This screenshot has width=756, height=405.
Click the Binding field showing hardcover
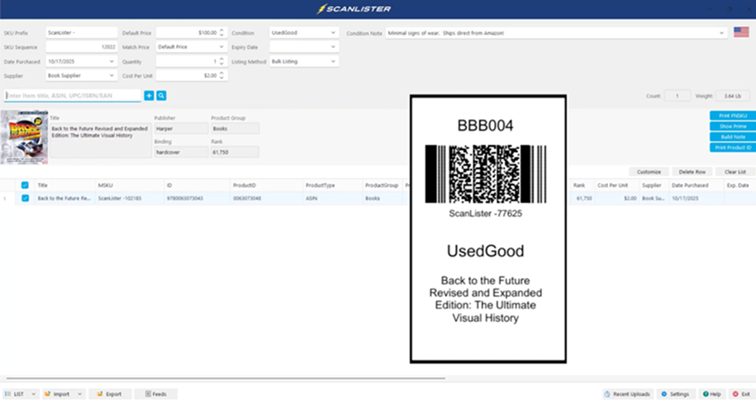pyautogui.click(x=181, y=152)
